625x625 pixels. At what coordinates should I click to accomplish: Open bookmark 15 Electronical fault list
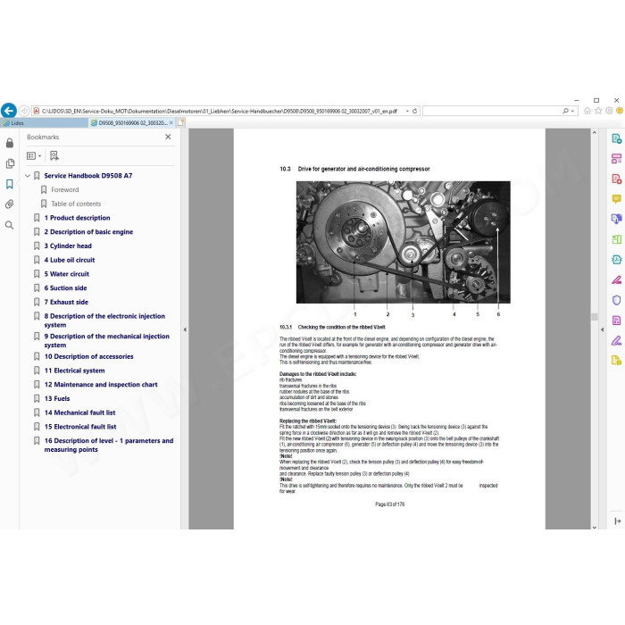pos(80,427)
